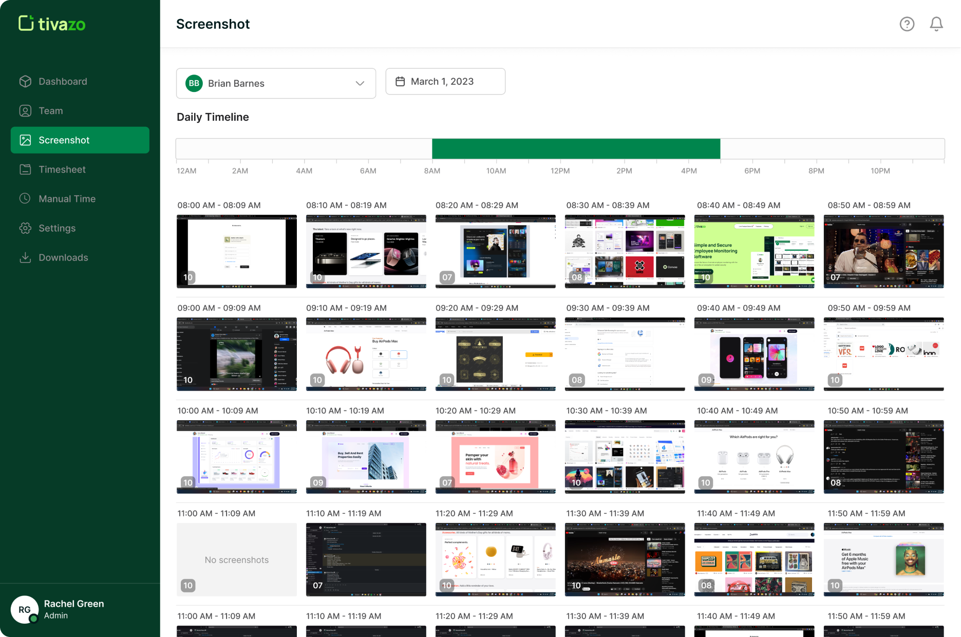The height and width of the screenshot is (637, 961).
Task: Click the Manual Time clock icon
Action: tap(25, 199)
